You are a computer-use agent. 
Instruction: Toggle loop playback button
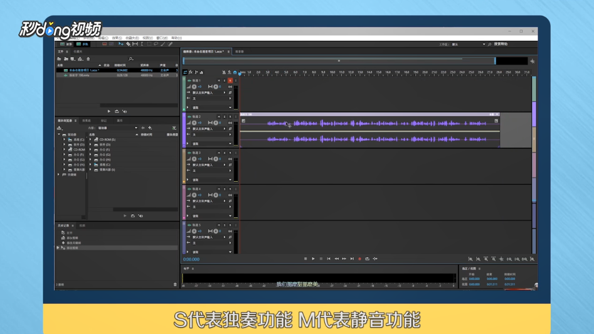click(x=367, y=259)
